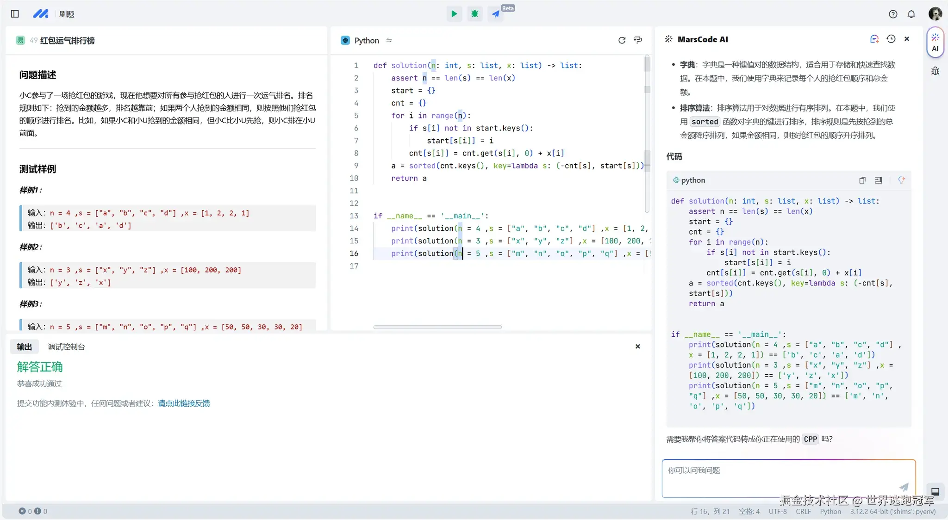Open the MarsCode AI chat history
This screenshot has width=948, height=520.
coord(891,39)
